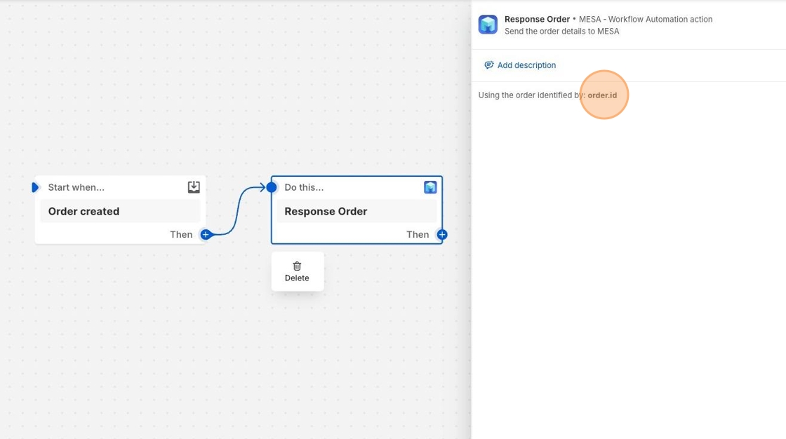Click the MESA app icon in panel header
Viewport: 786px width, 439px height.
point(488,25)
